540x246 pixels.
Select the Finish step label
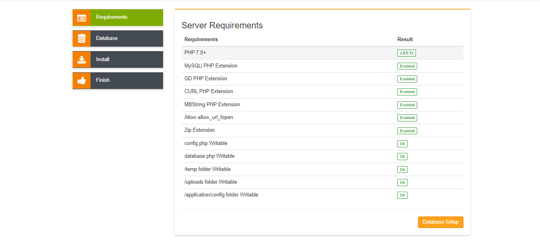point(103,80)
